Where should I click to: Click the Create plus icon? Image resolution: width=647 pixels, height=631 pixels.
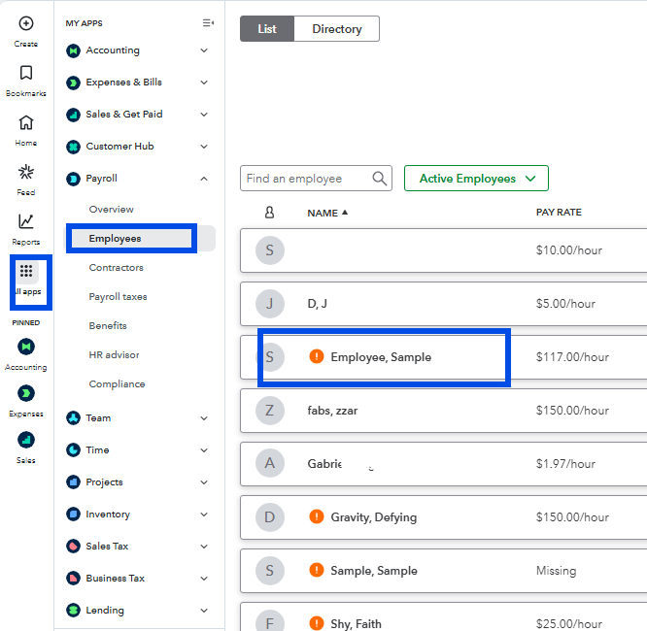coord(26,23)
